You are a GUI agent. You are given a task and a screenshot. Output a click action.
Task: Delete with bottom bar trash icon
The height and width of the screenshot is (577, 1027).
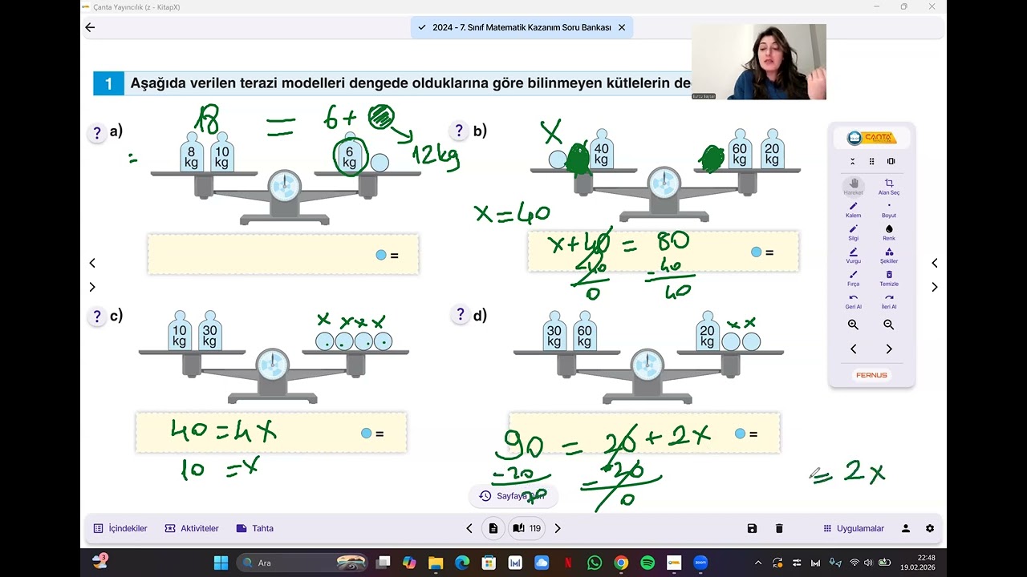(779, 529)
